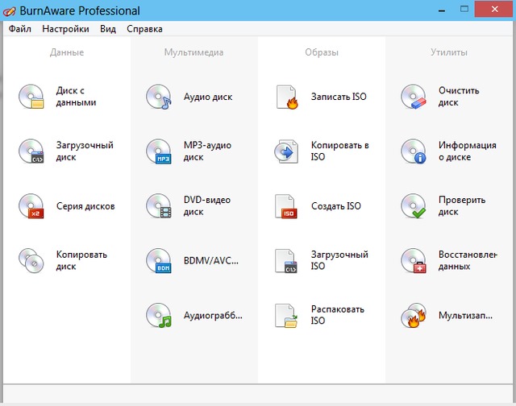Click the BDMV/AVCHD disc icon
Viewport: 516px width, 406px height.
[159, 261]
